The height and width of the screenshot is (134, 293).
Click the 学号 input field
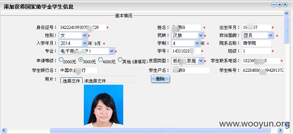pyautogui.click(x=186, y=51)
